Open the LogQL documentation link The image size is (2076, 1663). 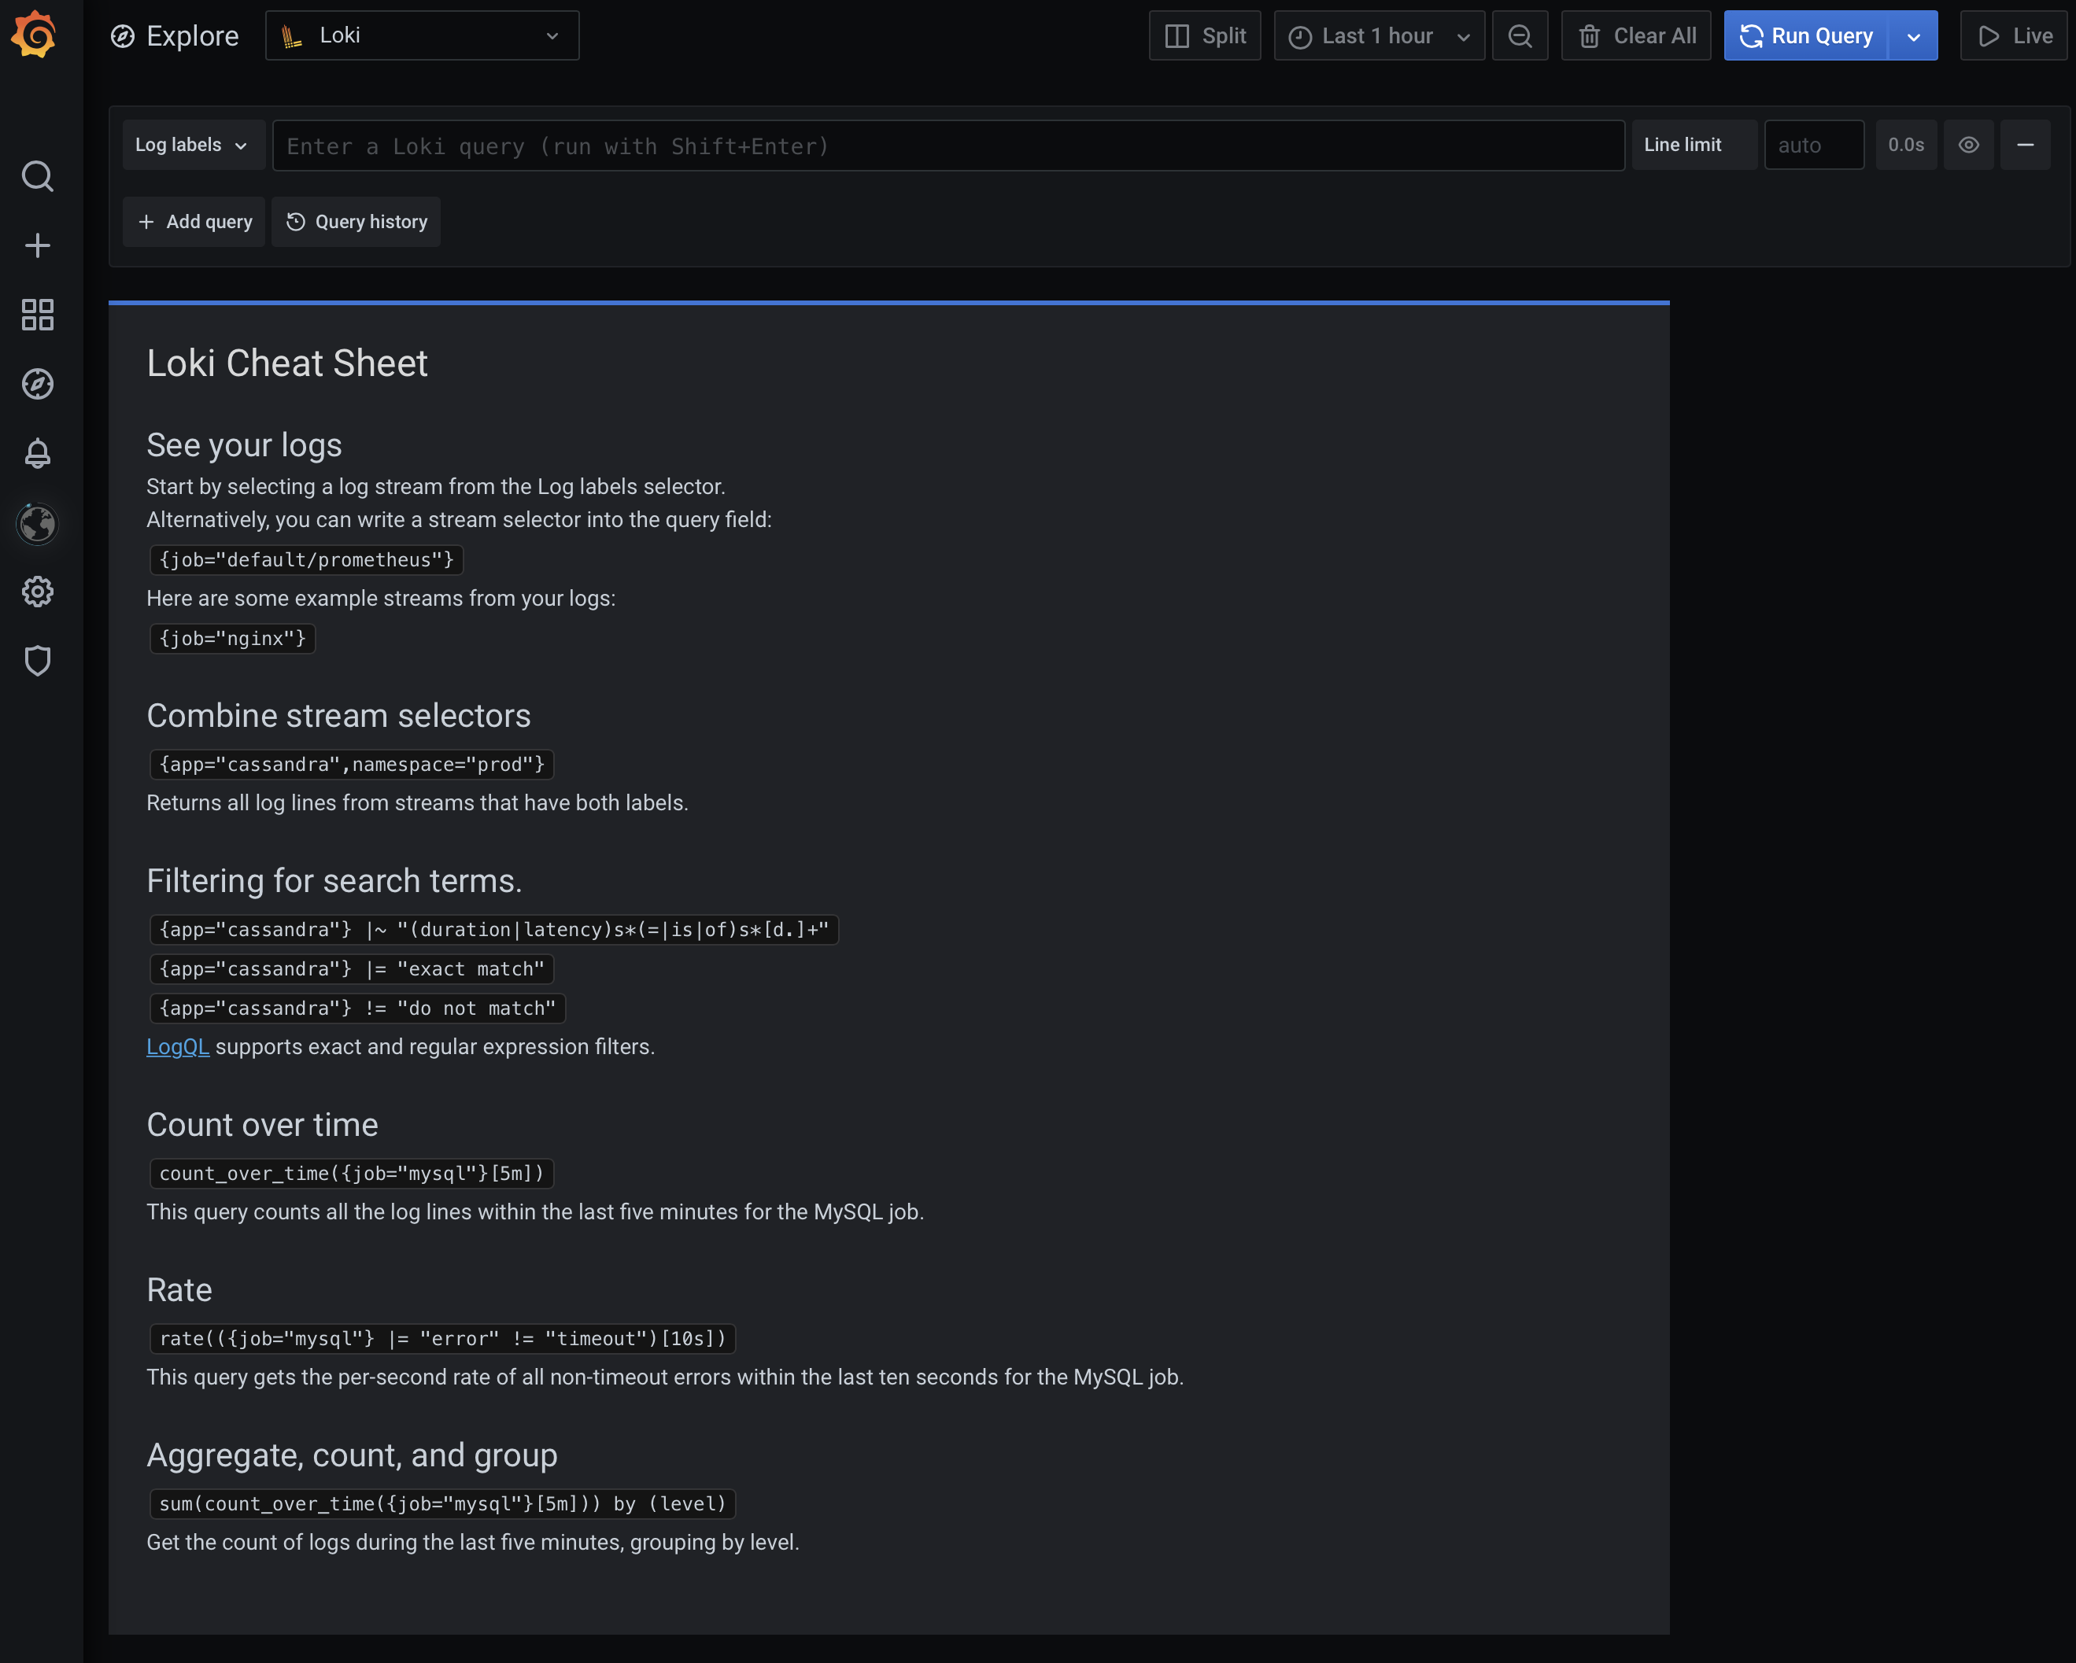click(x=177, y=1047)
